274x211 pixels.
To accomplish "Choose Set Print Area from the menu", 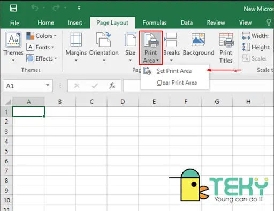I will [x=175, y=71].
